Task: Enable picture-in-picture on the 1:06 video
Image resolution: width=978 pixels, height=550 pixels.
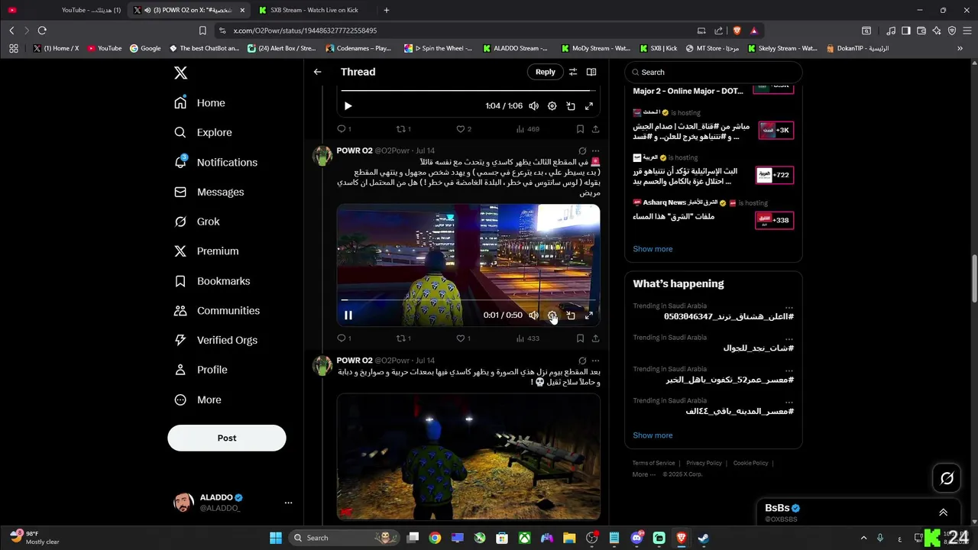Action: tap(571, 106)
